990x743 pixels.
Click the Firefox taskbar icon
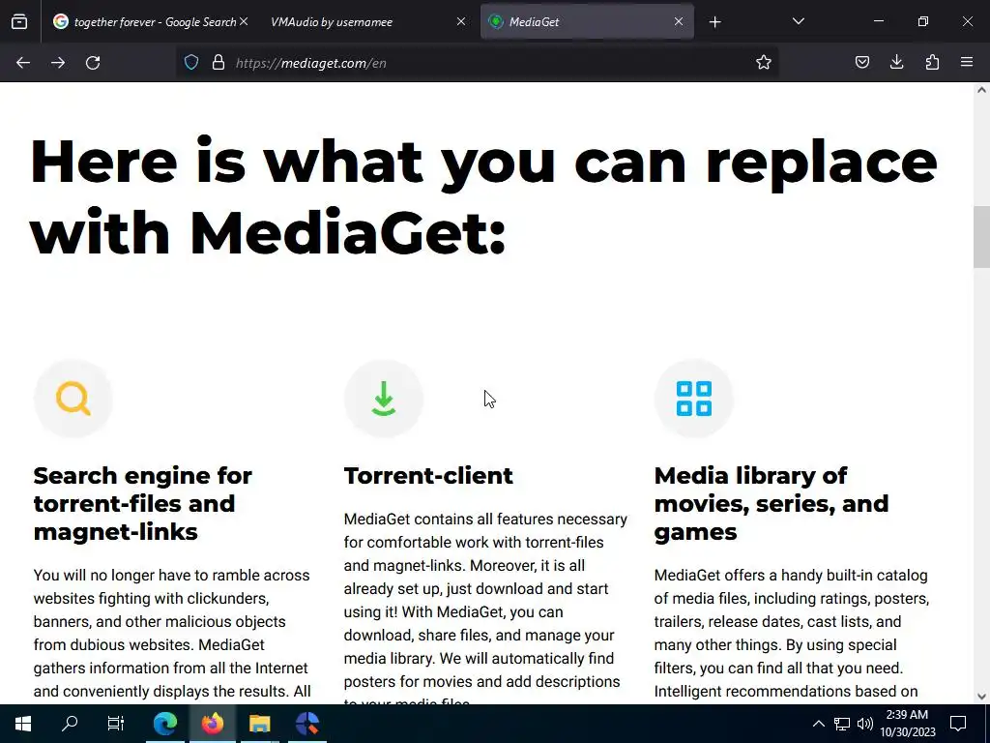tap(213, 724)
